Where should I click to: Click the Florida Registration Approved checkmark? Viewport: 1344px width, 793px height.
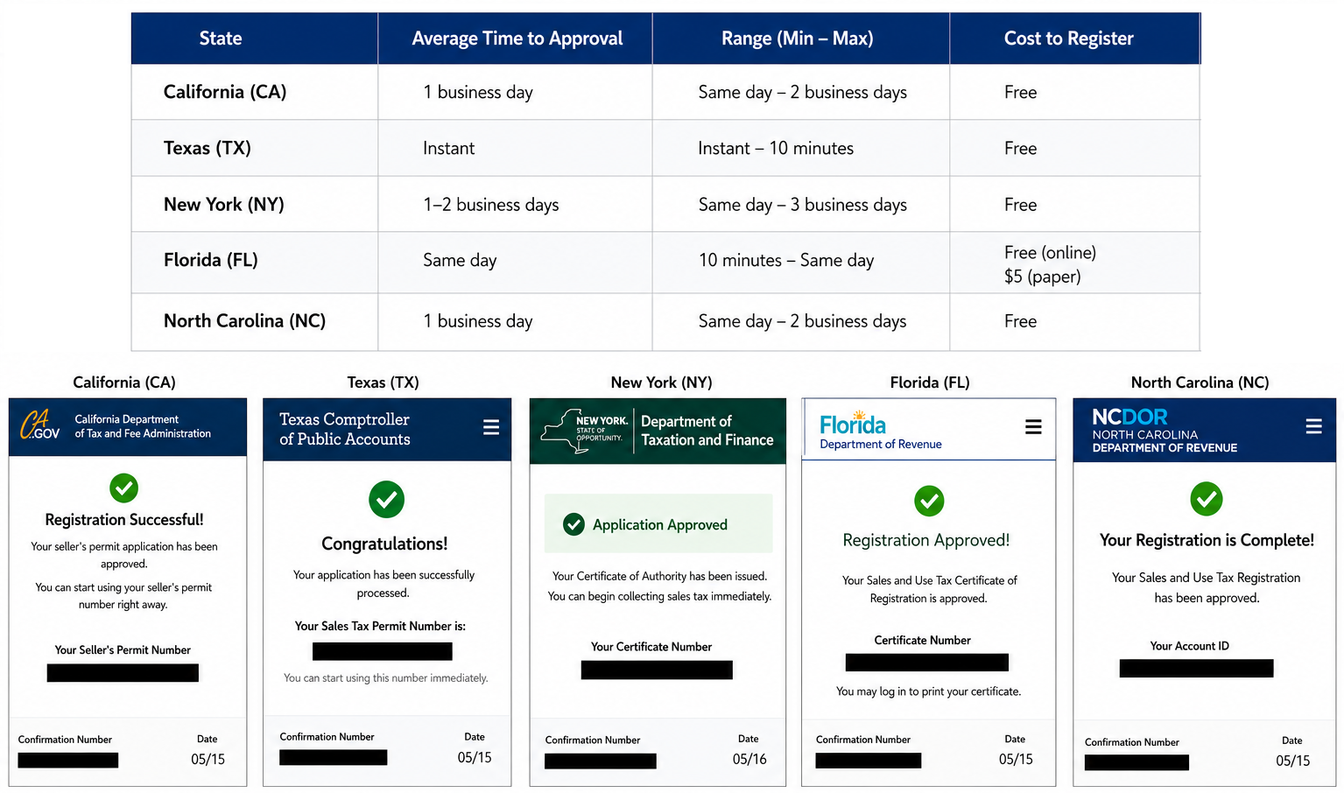click(x=929, y=501)
